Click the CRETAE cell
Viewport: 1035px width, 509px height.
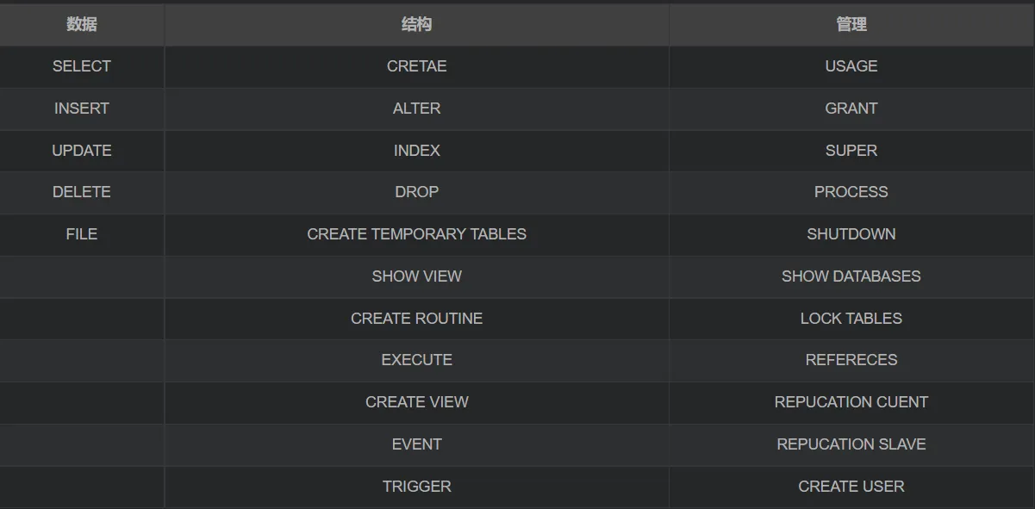click(x=416, y=66)
